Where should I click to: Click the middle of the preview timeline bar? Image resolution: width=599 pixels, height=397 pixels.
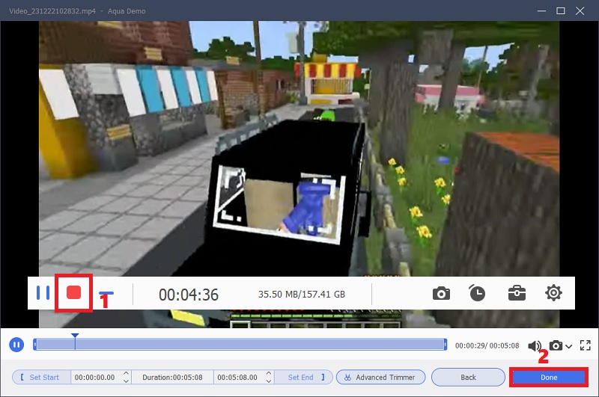point(240,345)
